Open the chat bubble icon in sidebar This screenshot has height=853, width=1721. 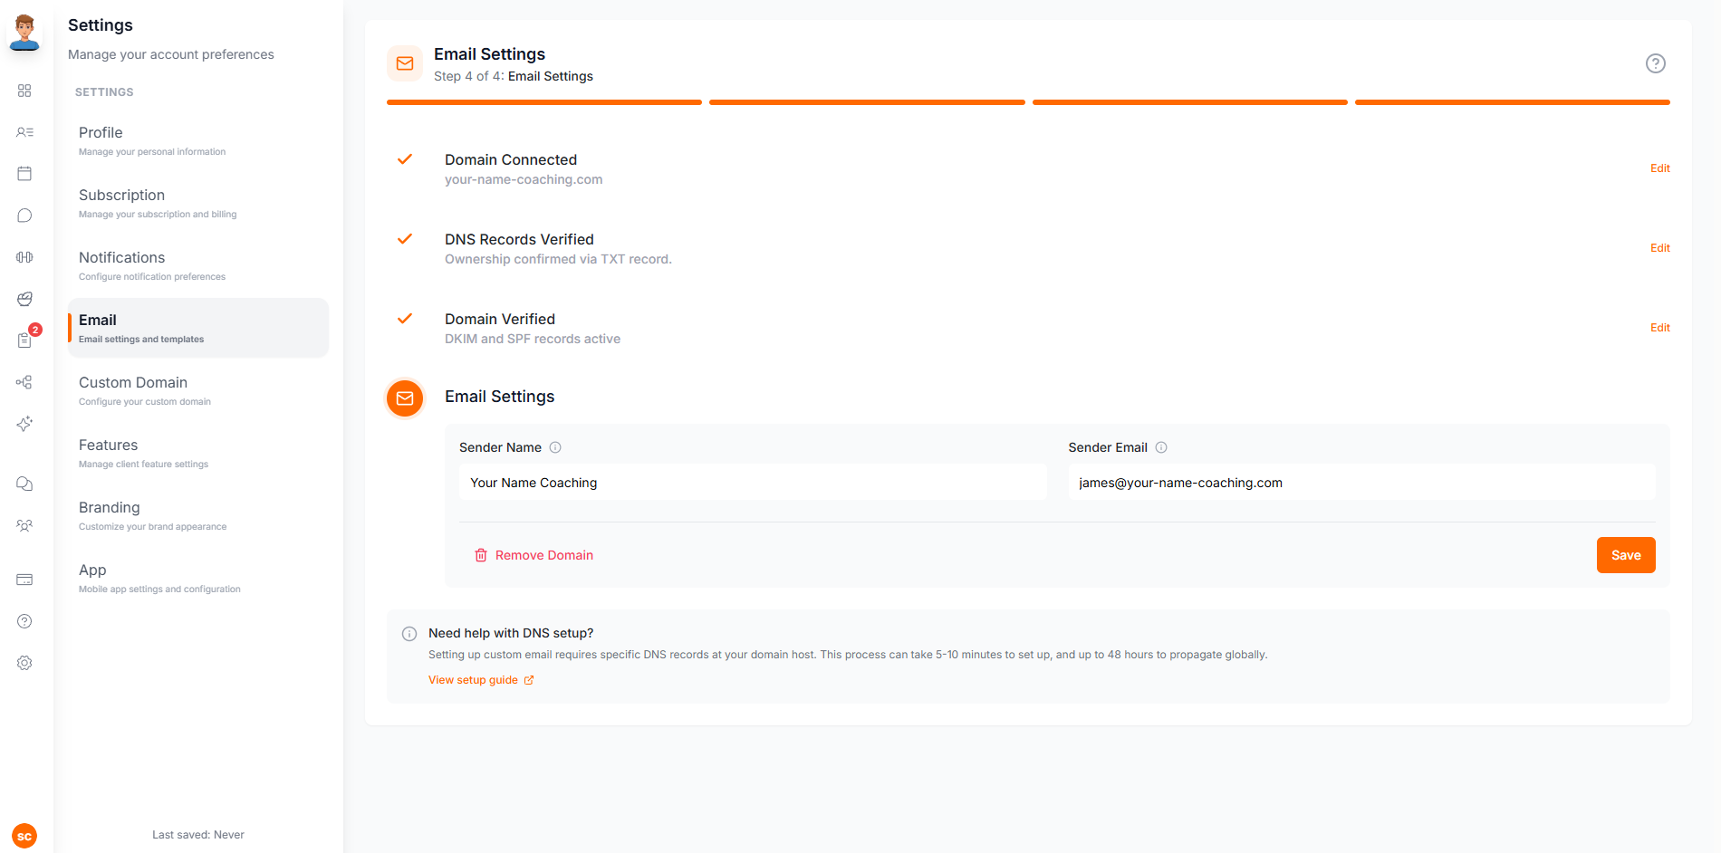click(x=24, y=216)
